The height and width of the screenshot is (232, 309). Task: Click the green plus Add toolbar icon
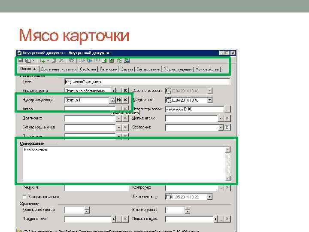42,61
